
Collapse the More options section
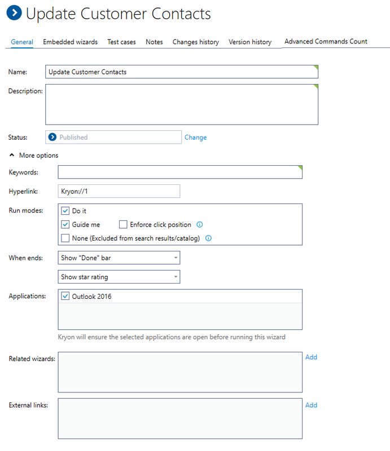click(x=12, y=156)
